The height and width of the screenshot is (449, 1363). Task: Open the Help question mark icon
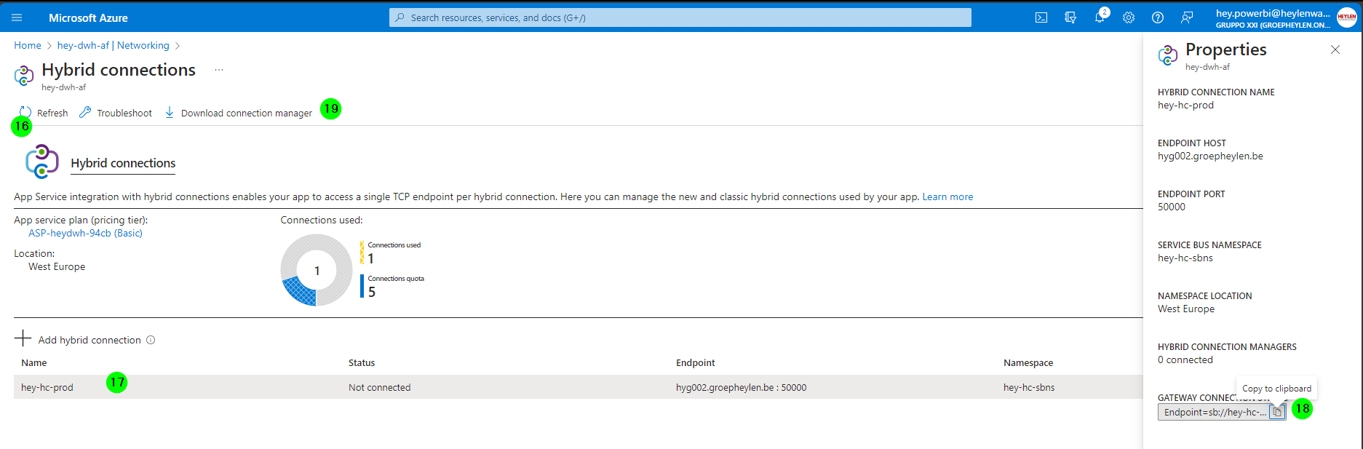point(1158,17)
